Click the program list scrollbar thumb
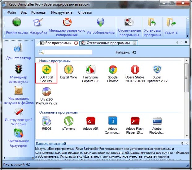192x170 pixels. 187,78
